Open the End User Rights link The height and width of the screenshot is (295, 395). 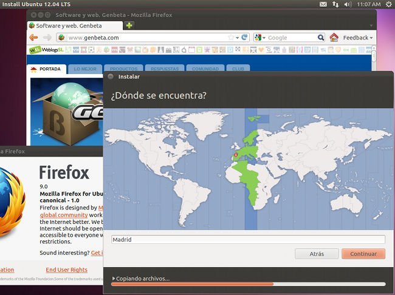66,270
